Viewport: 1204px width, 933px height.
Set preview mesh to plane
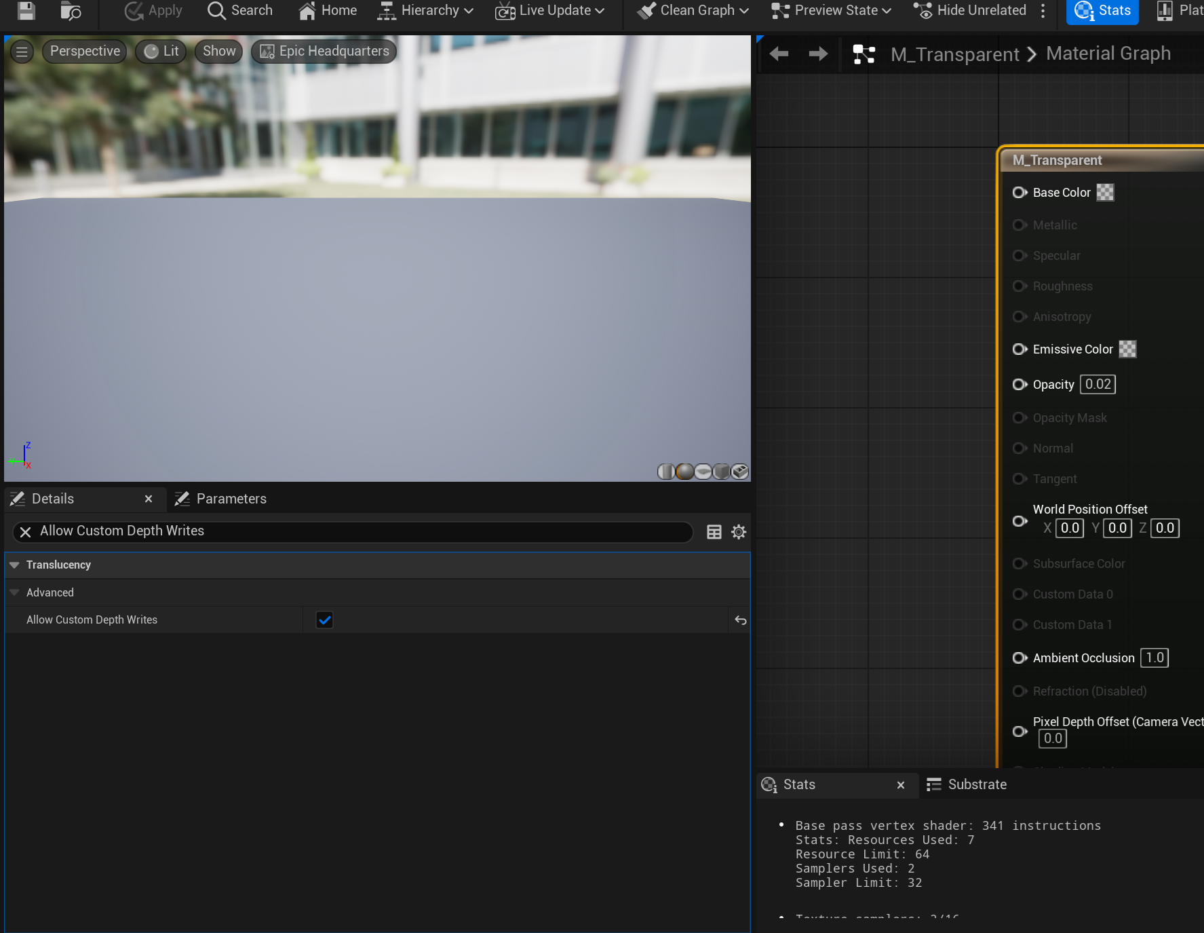coord(703,472)
